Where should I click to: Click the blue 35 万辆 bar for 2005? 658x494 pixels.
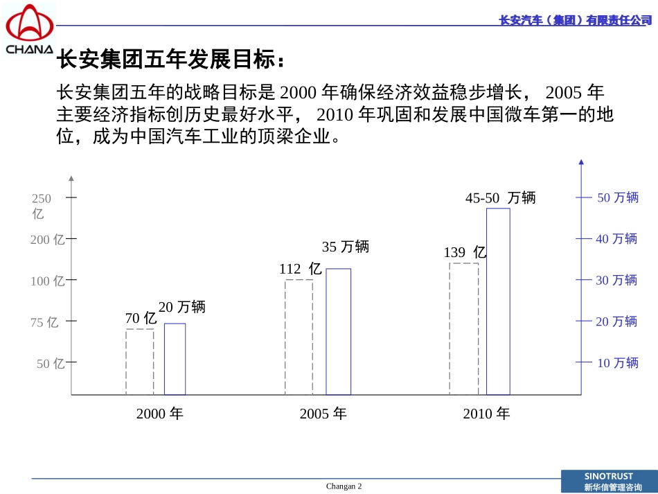coord(338,332)
